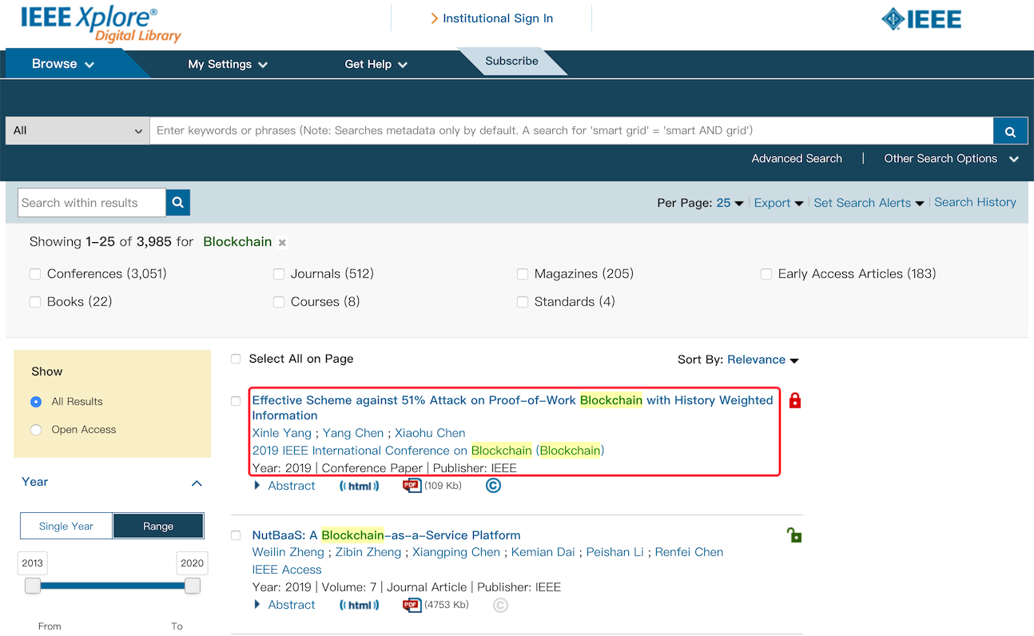
Task: Click the year range slider track
Action: (x=112, y=586)
